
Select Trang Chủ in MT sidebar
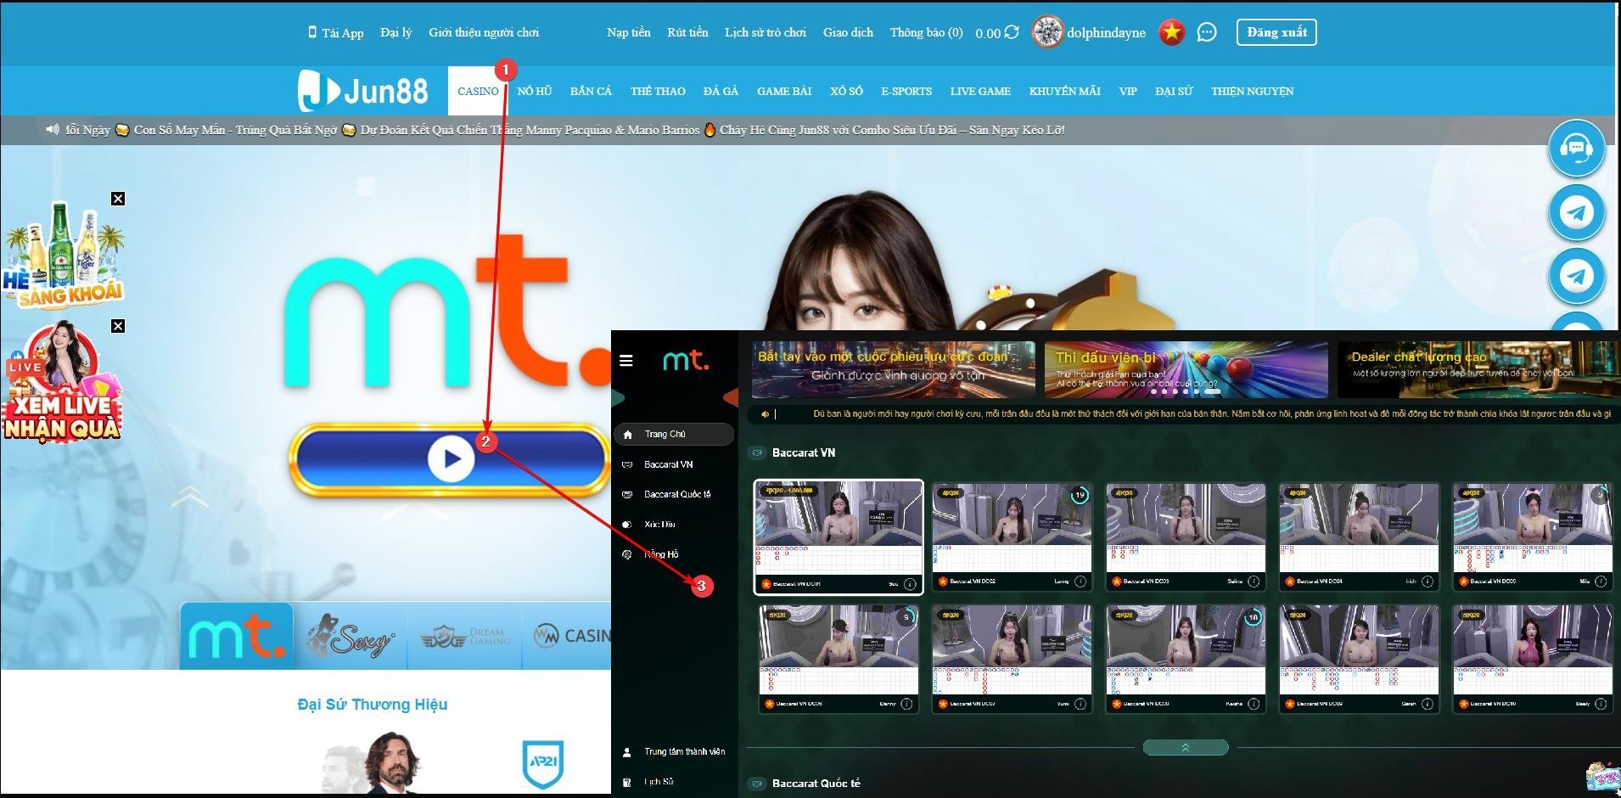click(x=674, y=434)
